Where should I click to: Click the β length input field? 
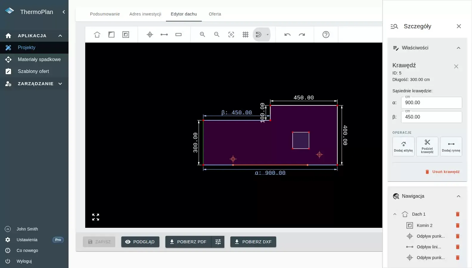pos(431,117)
